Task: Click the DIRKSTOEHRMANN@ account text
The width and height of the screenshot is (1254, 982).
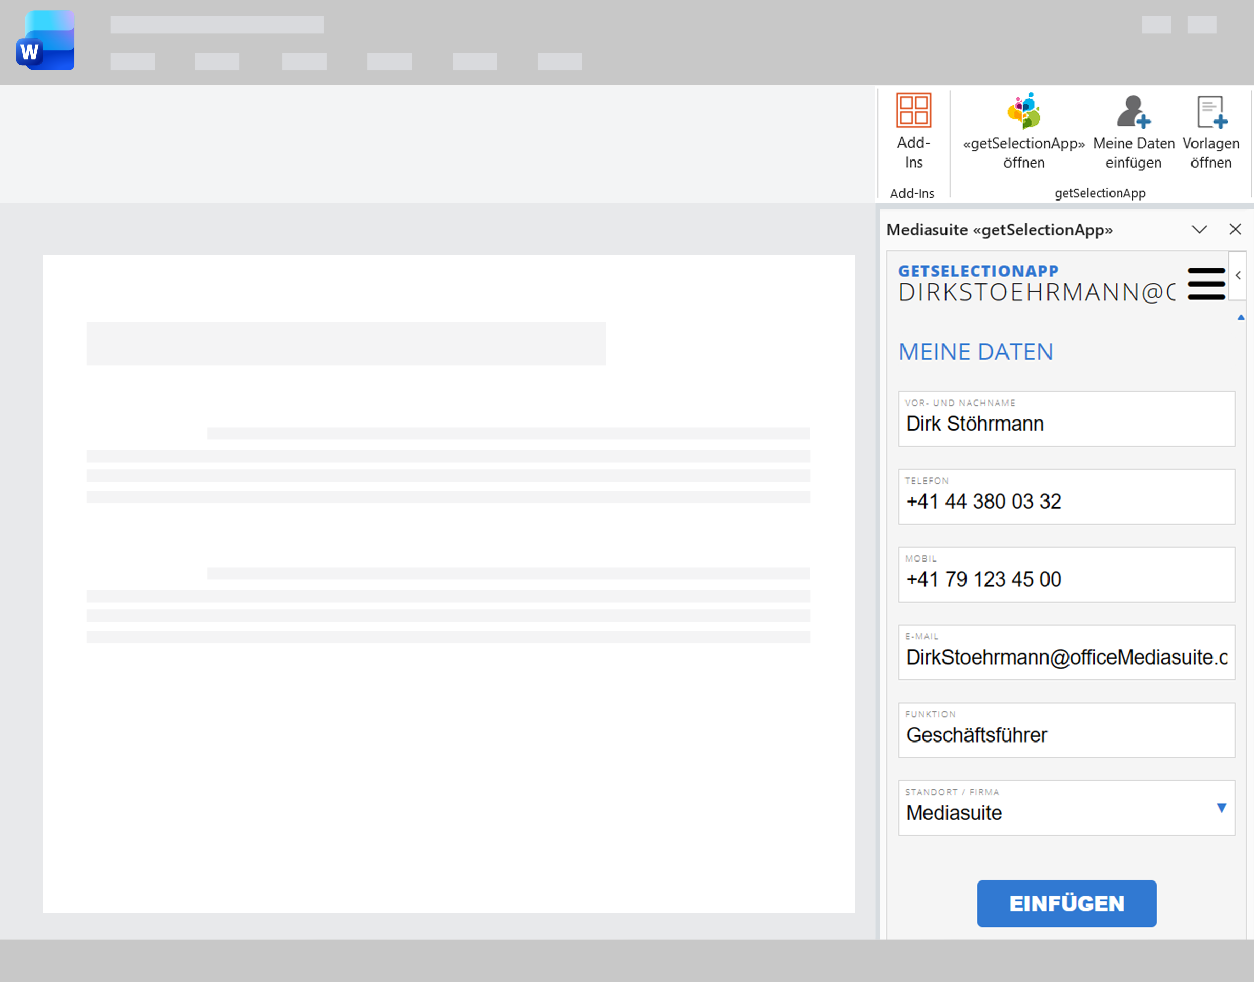Action: 1037,292
